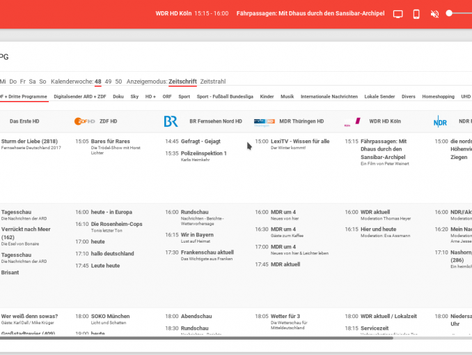472x355 pixels.
Task: Open Digitalsender ARD + ZDF category
Action: (80, 96)
